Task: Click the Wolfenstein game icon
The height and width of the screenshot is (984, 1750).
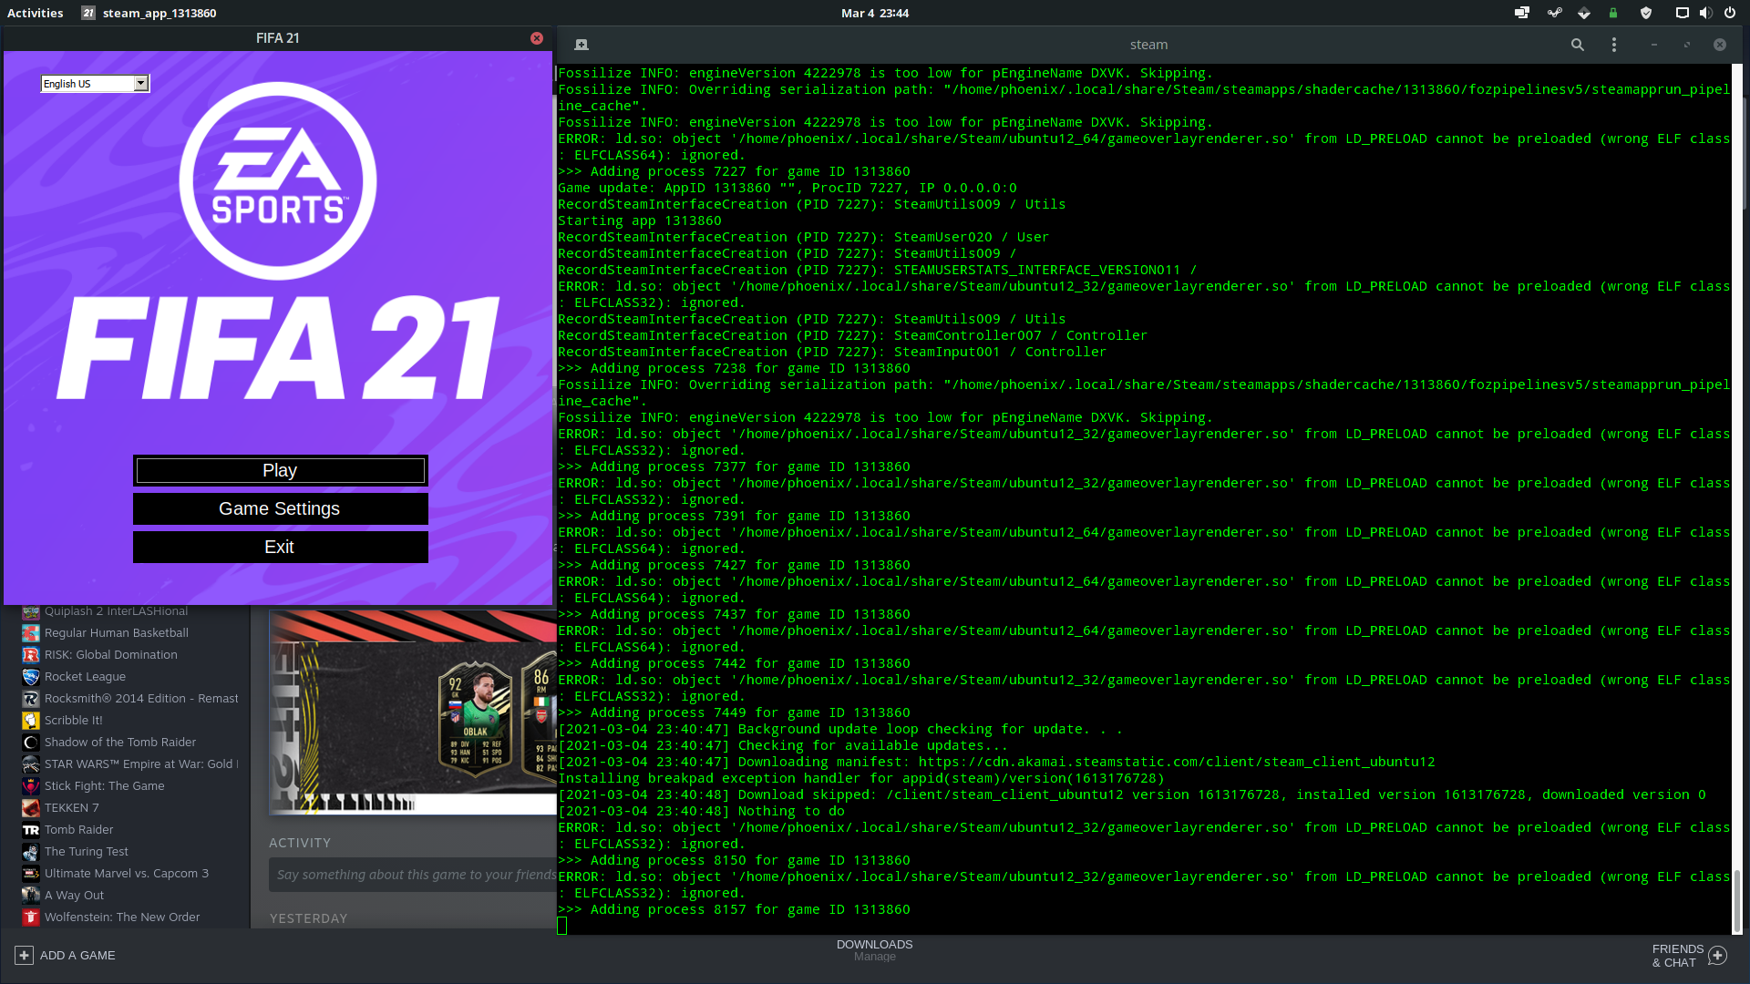Action: click(x=31, y=917)
